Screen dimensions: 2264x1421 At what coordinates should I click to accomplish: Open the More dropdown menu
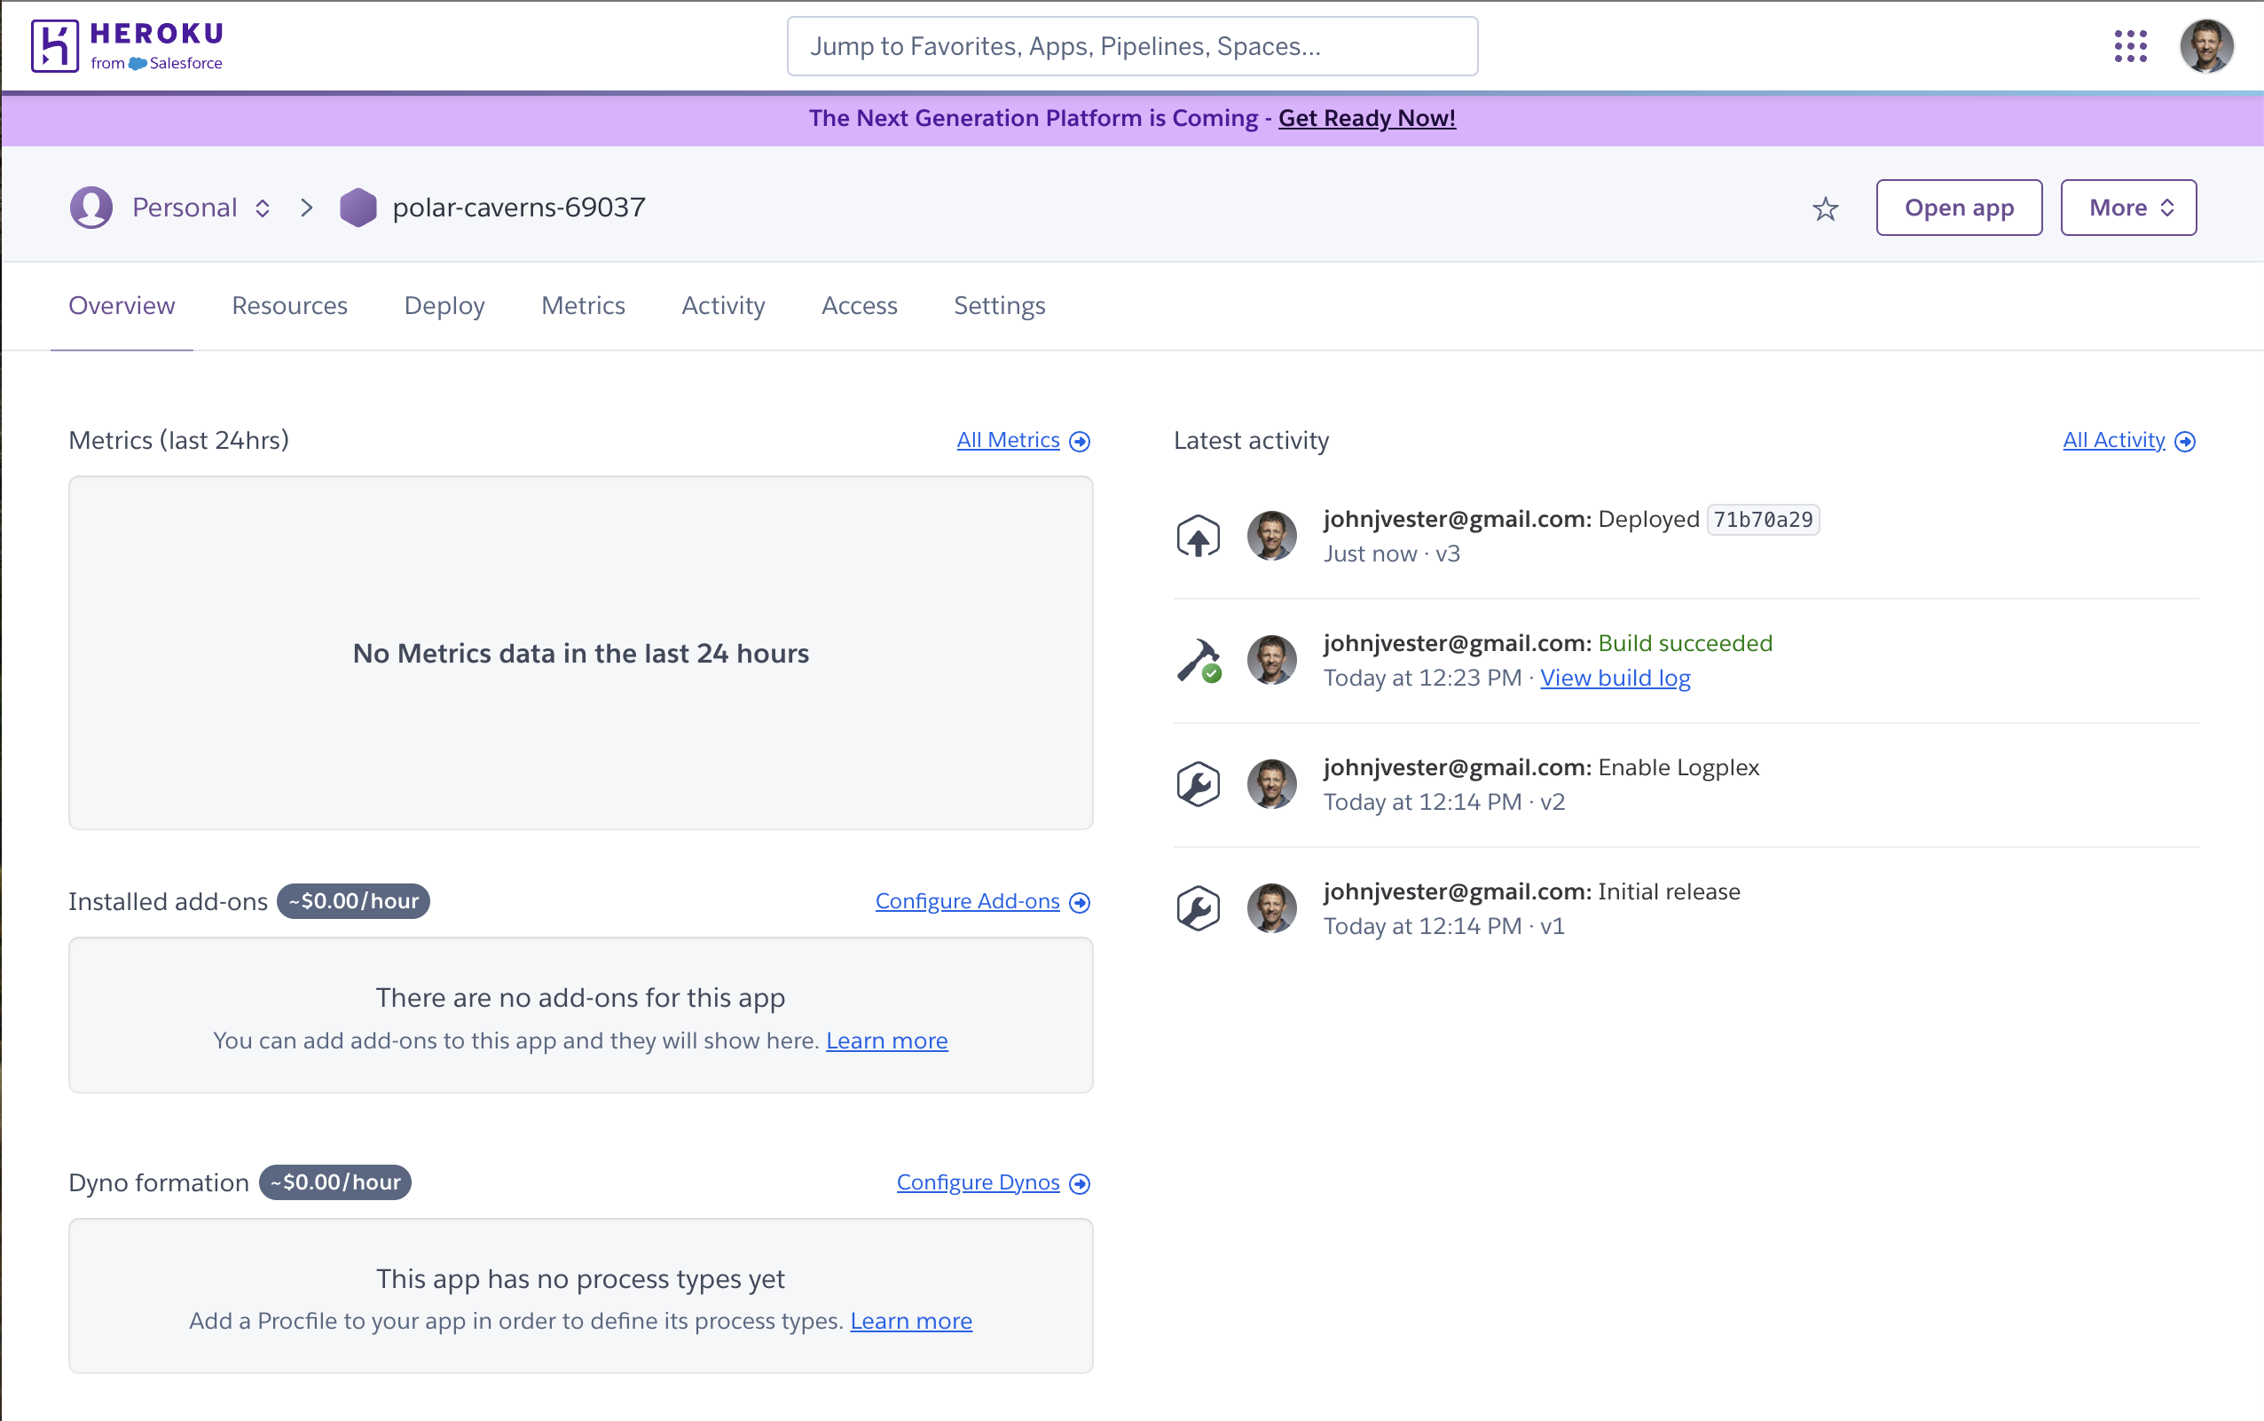coord(2127,208)
